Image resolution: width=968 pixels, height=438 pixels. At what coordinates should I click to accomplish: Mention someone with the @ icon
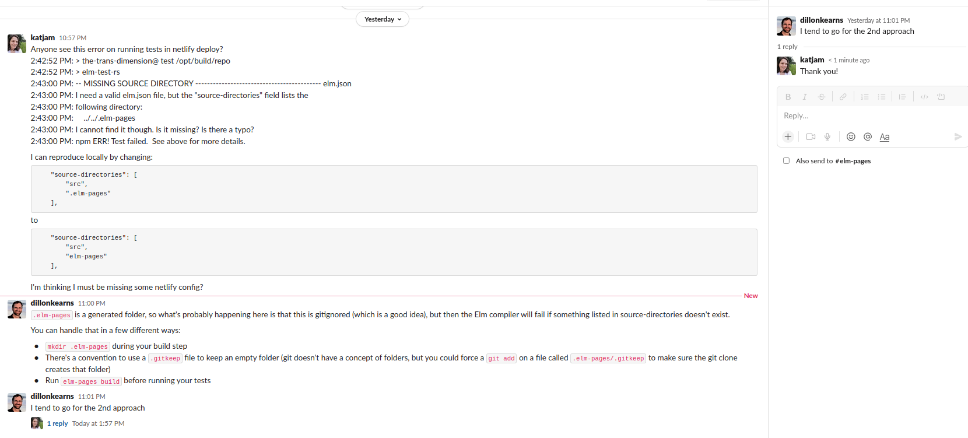[867, 136]
